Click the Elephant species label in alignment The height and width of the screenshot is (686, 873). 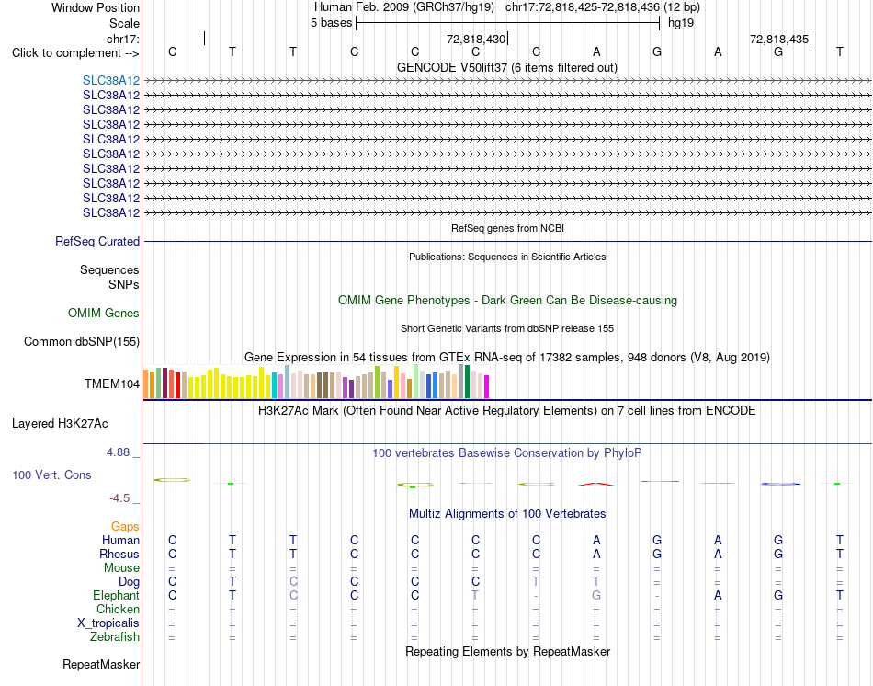click(116, 596)
